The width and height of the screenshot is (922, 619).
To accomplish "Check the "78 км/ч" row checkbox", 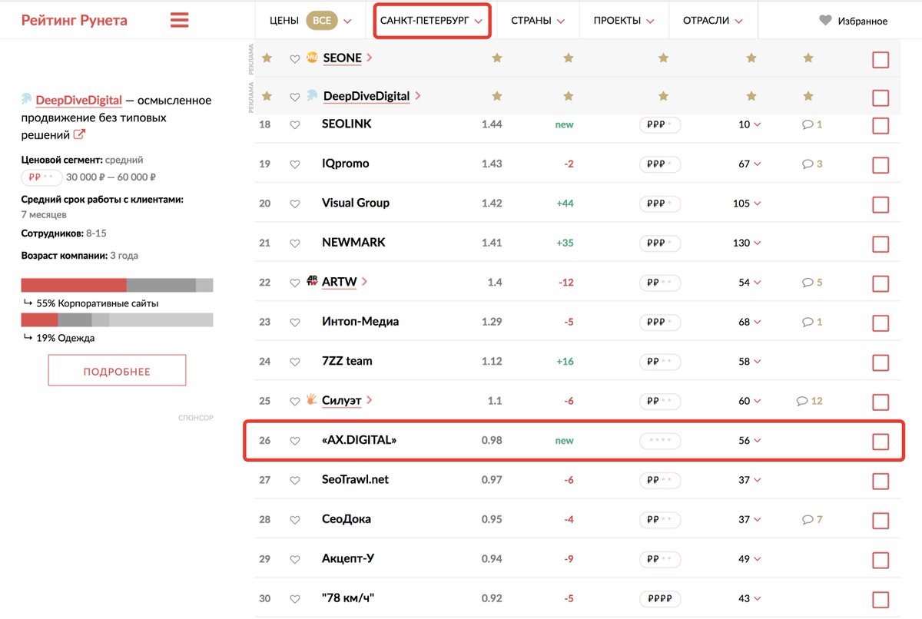I will pyautogui.click(x=881, y=600).
